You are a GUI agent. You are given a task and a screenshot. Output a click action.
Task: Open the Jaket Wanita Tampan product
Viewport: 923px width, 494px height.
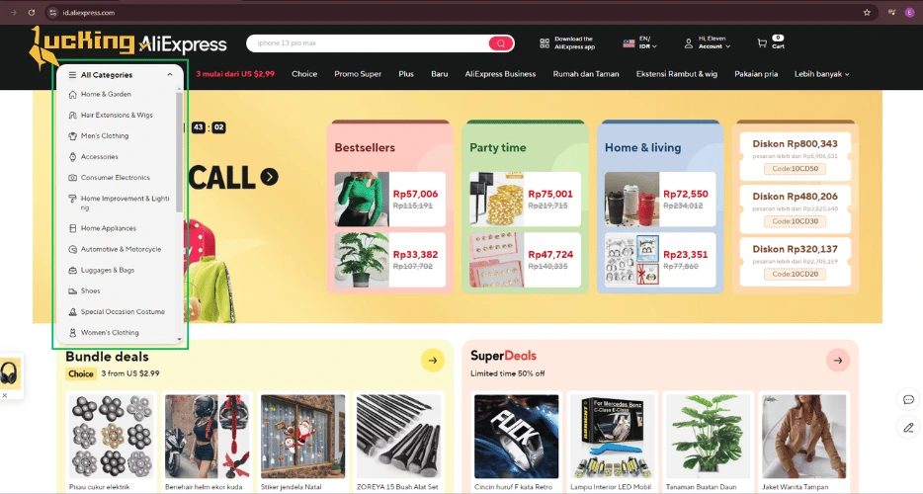tap(803, 443)
